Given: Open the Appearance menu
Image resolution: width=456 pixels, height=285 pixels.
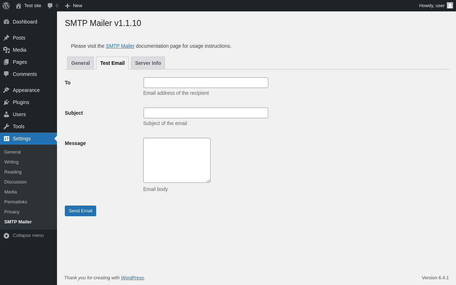Looking at the screenshot, I should 28,90.
